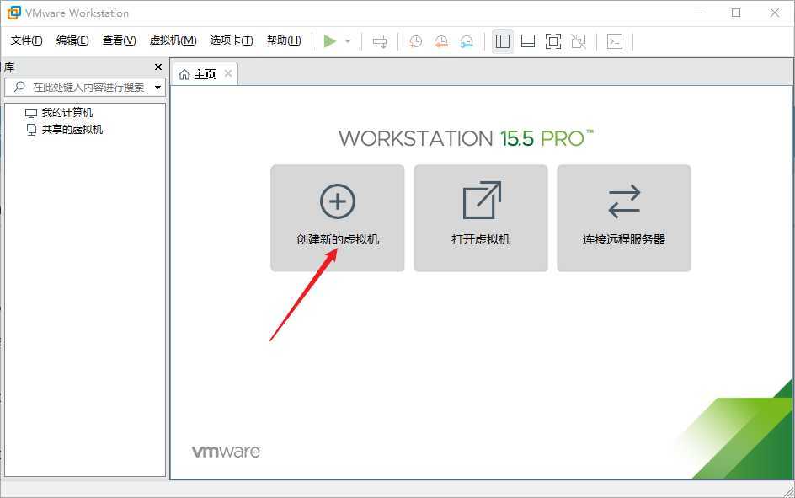The width and height of the screenshot is (795, 498).
Task: Open the 文件(F) menu
Action: coord(26,40)
